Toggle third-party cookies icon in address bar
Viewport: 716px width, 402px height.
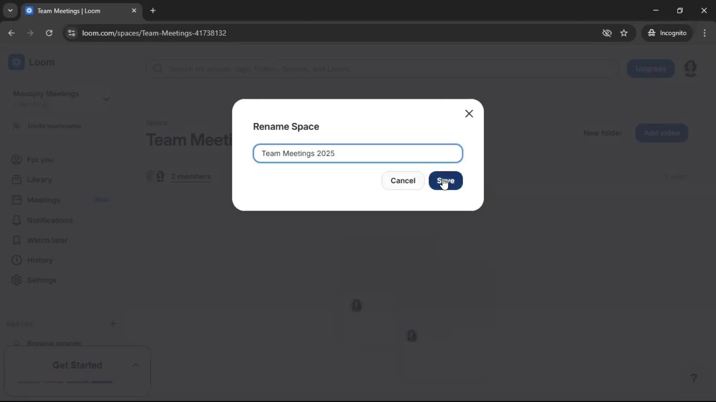[607, 33]
